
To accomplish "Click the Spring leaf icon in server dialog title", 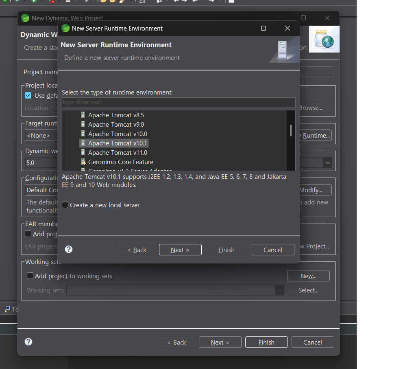I will (65, 28).
